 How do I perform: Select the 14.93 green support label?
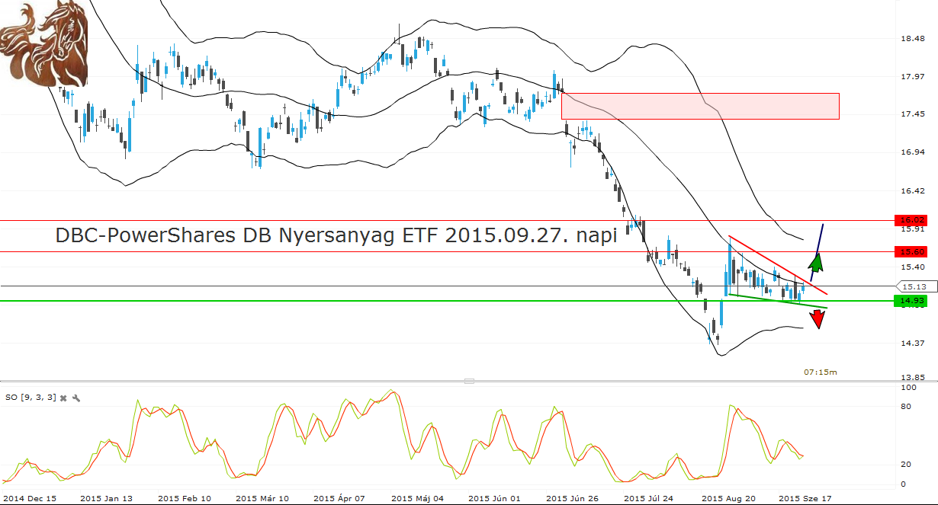[913, 301]
